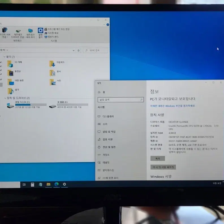The width and height of the screenshot is (224, 224).
Task: Select the 로컬 디스크 (C:) drive
Action: (x=27, y=105)
